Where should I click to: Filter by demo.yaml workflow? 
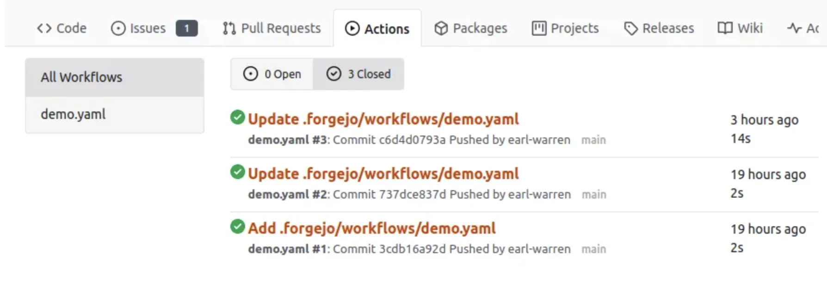[x=73, y=114]
